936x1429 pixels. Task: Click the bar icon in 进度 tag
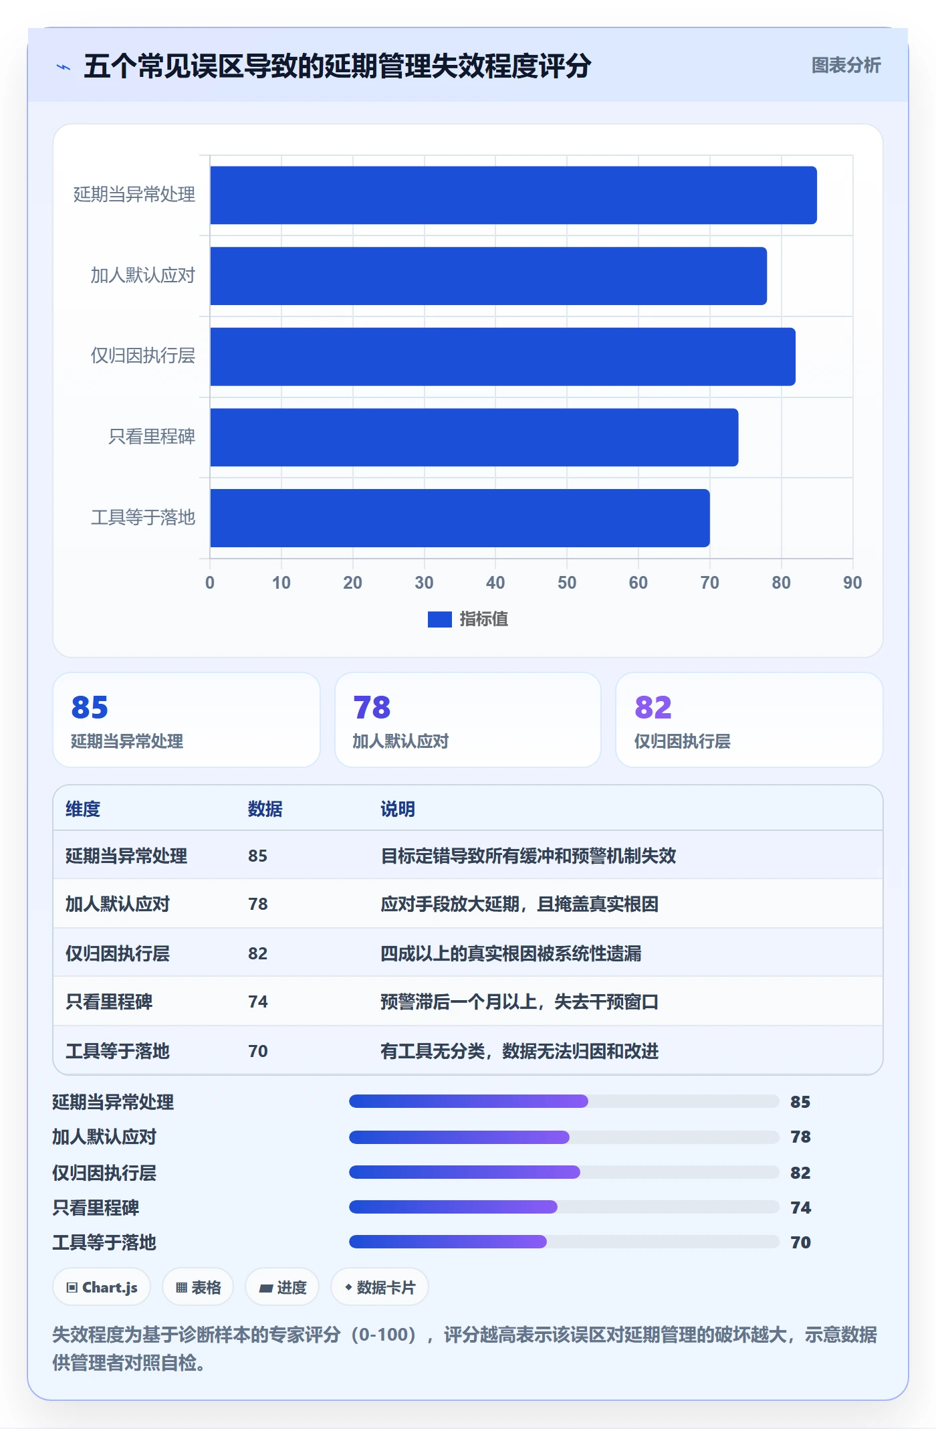coord(265,1289)
